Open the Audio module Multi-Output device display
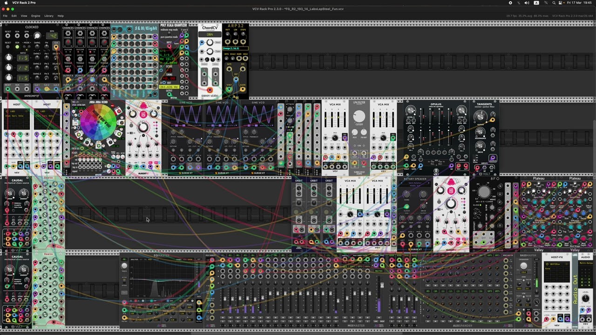The image size is (596, 335). (x=586, y=263)
